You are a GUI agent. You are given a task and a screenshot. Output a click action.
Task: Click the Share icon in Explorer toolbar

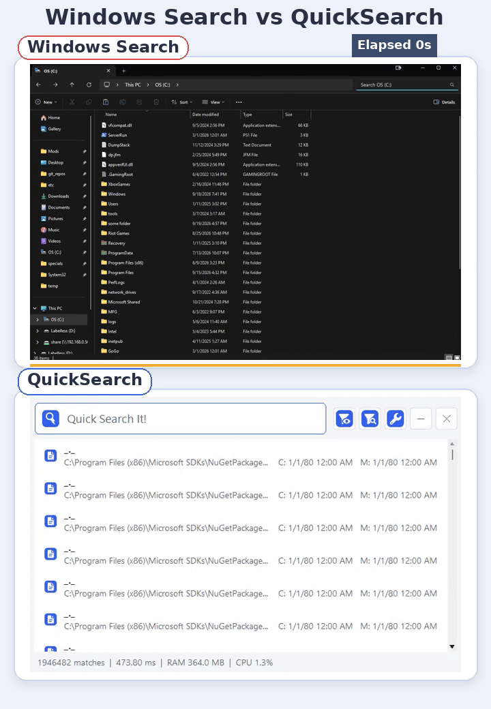(139, 102)
